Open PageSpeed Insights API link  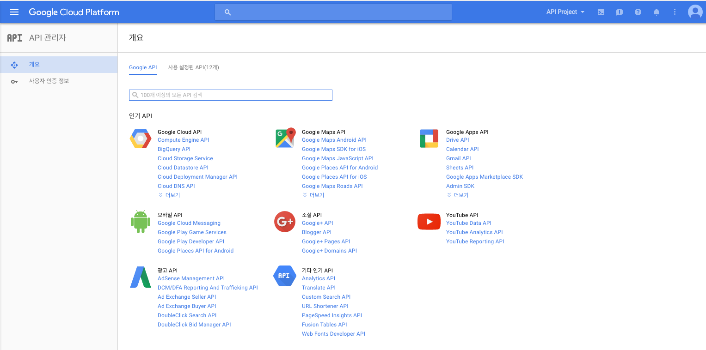(x=332, y=315)
